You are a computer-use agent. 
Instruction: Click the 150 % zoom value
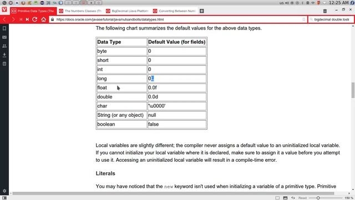tap(349, 198)
